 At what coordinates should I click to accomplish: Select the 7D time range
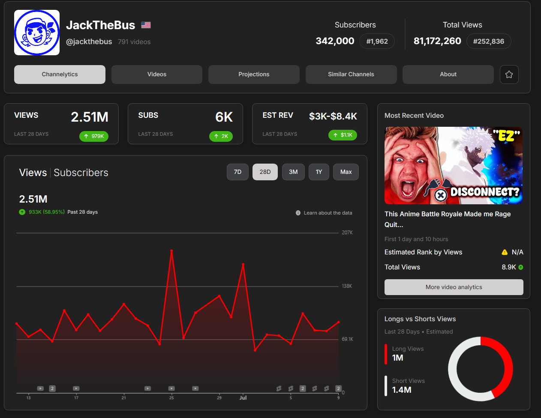pyautogui.click(x=237, y=172)
